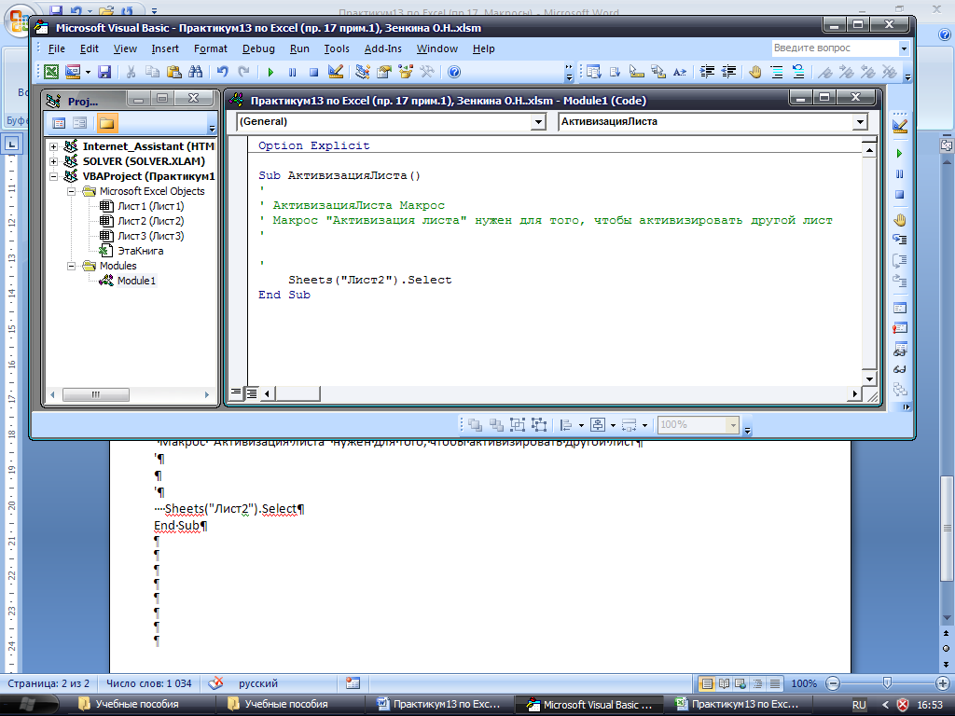This screenshot has height=716, width=955.
Task: Click the View Microsoft Excel toolbar icon
Action: [52, 72]
